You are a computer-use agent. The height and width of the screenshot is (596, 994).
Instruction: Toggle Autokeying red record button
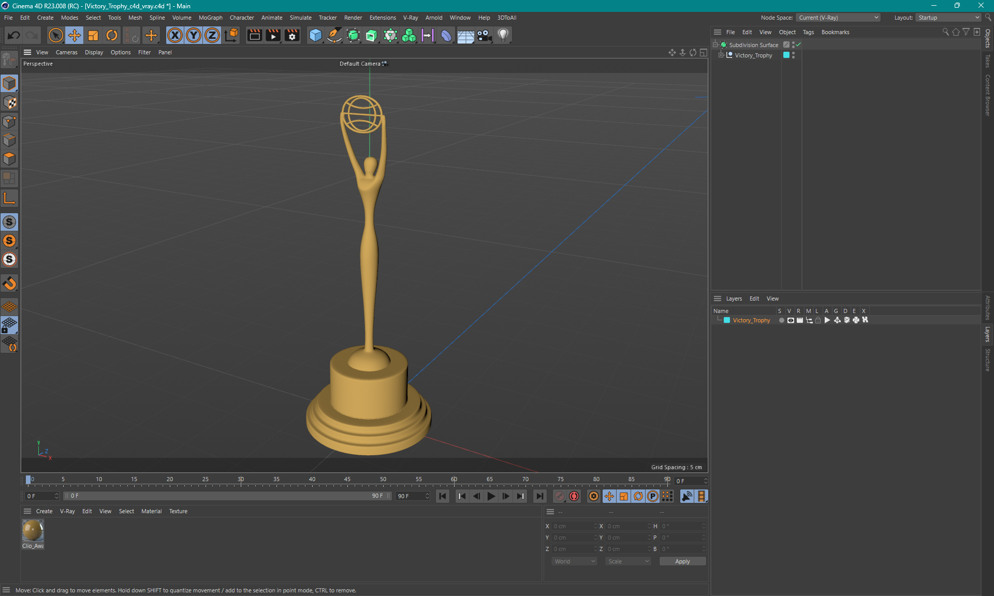click(x=574, y=496)
